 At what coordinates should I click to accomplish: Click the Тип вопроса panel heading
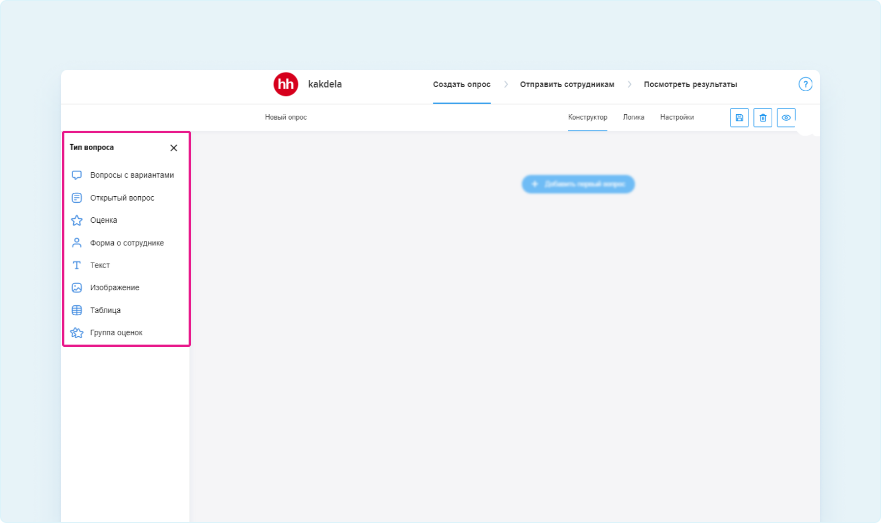click(92, 147)
